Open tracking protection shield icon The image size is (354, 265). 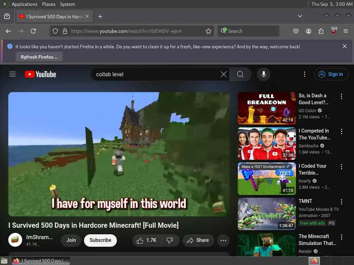point(55,31)
